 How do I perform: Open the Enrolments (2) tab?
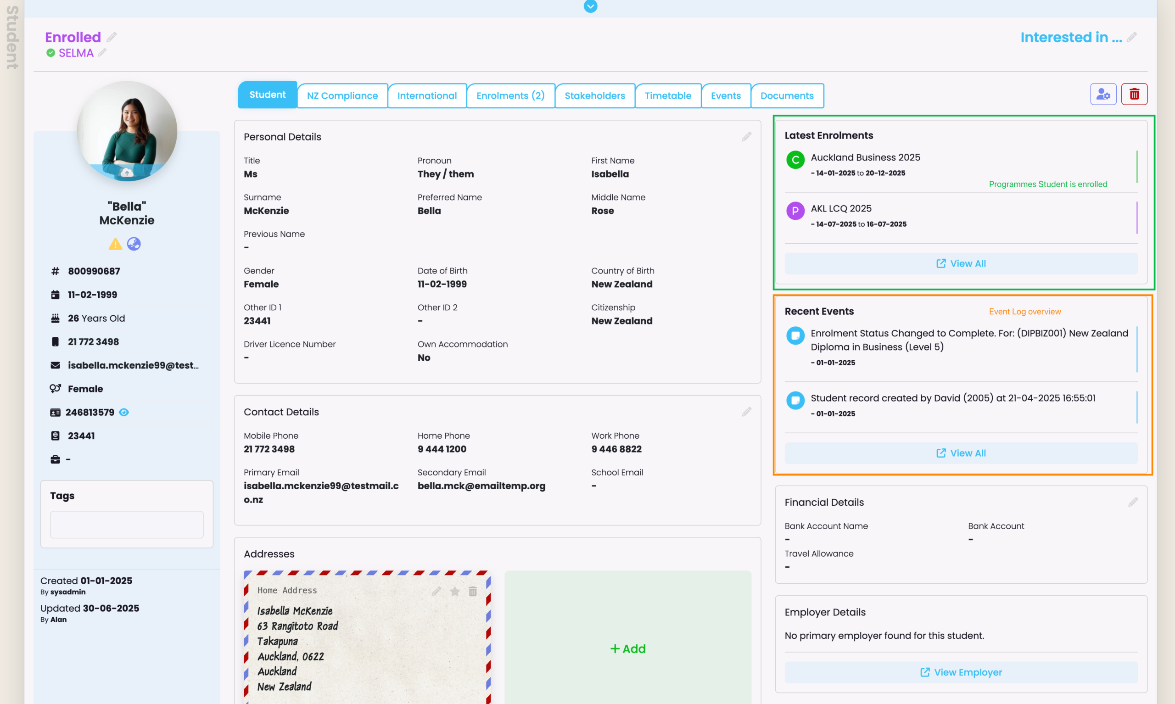click(x=510, y=96)
